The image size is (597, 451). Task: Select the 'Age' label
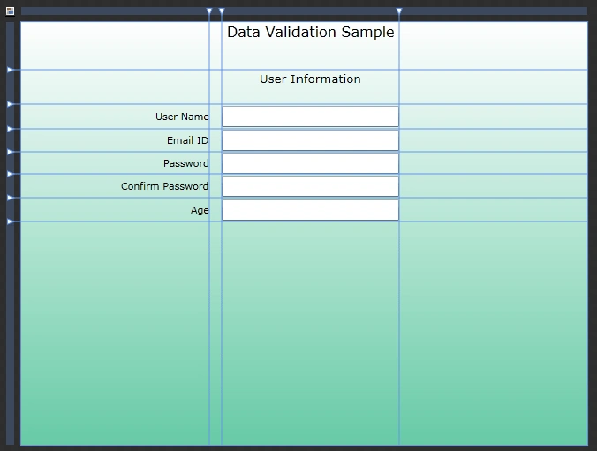pos(200,210)
